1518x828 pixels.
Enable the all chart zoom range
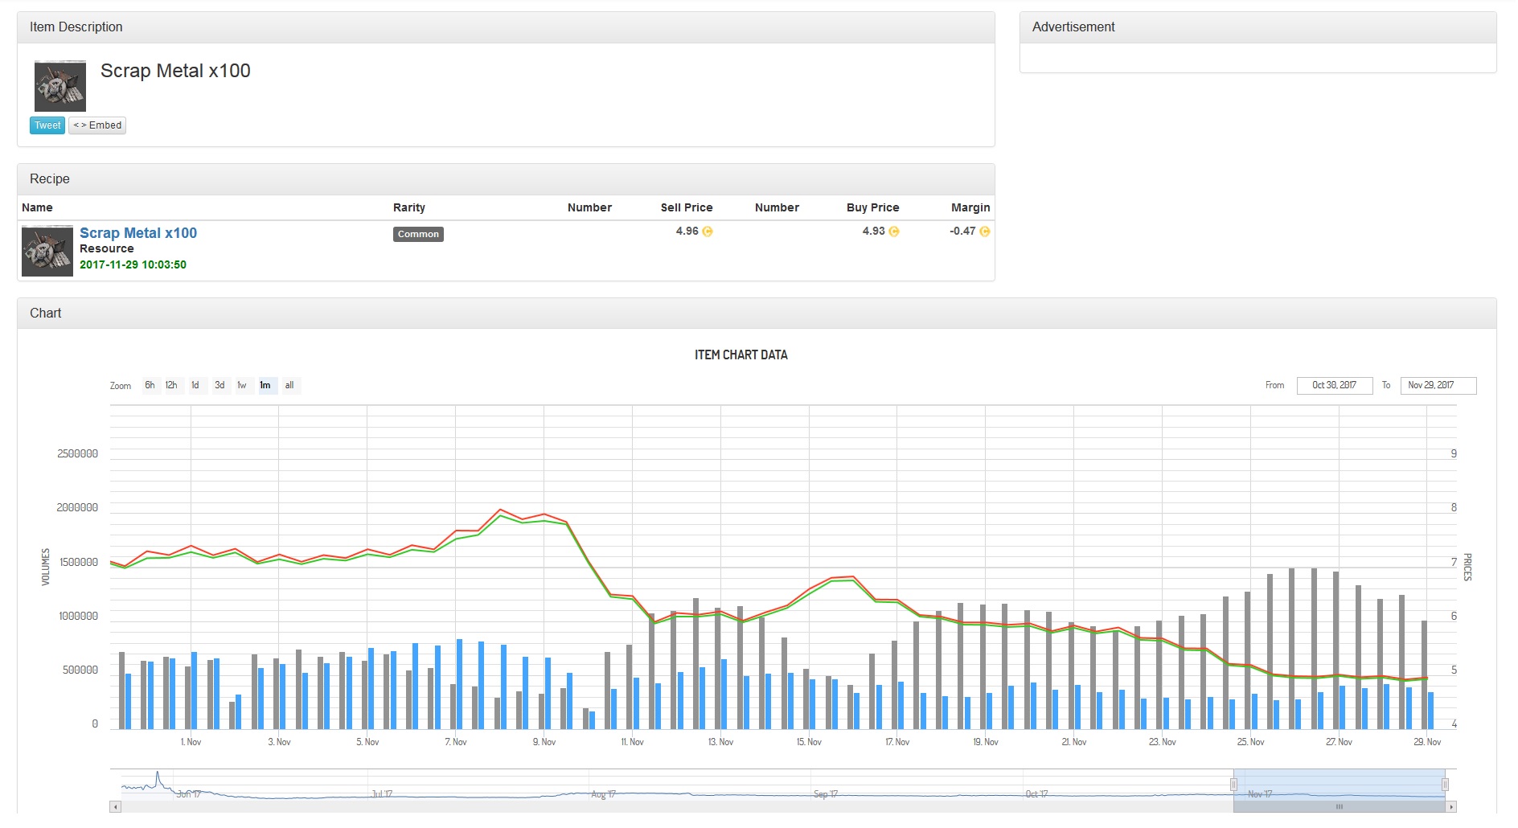coord(289,385)
